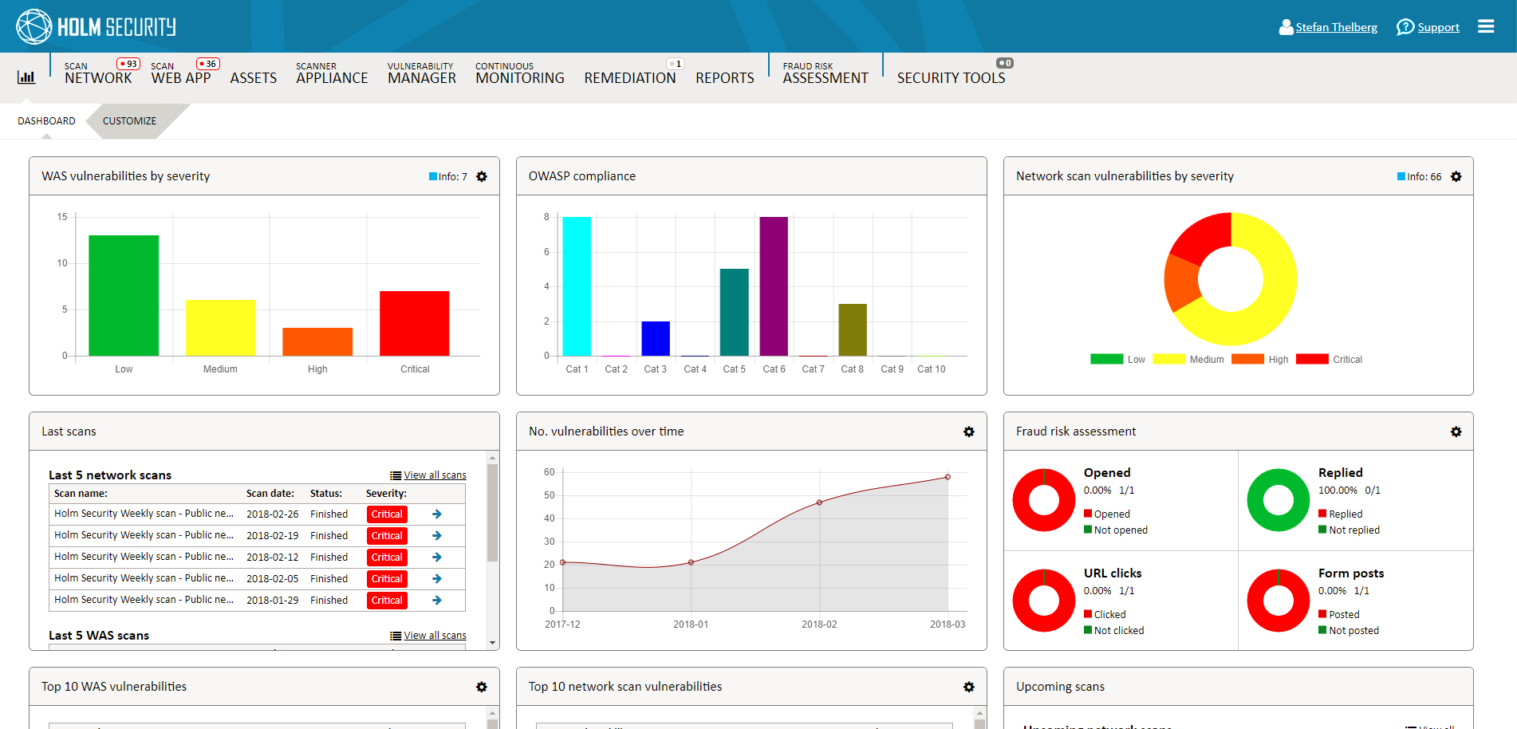Click the arrow icon beside the 2018-02-26 scan

click(x=436, y=514)
